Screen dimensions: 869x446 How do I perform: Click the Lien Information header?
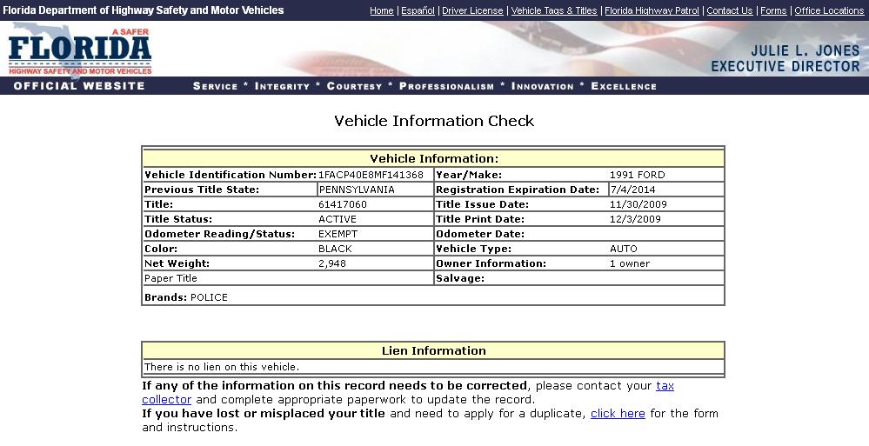click(x=434, y=350)
